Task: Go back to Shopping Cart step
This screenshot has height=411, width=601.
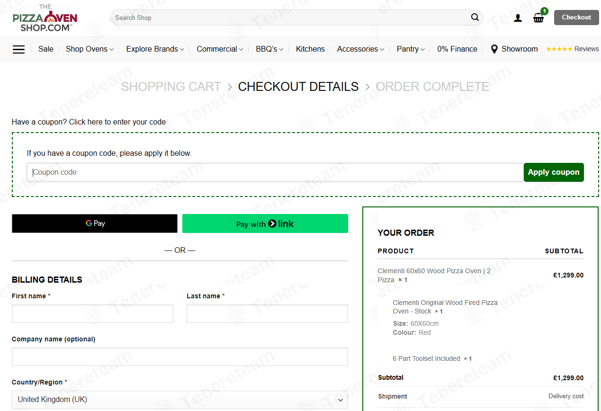Action: tap(171, 87)
